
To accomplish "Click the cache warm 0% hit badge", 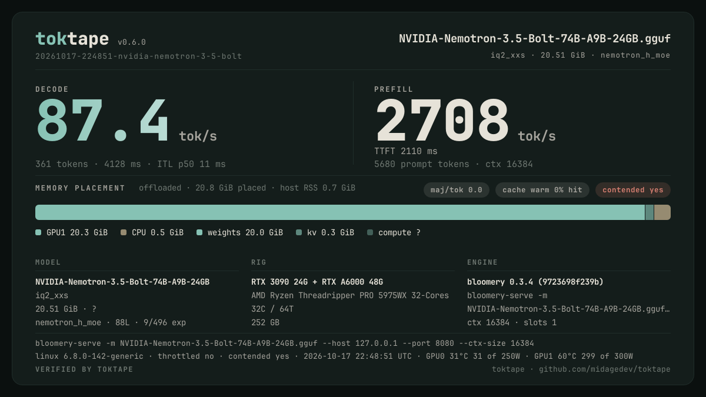I will [542, 190].
